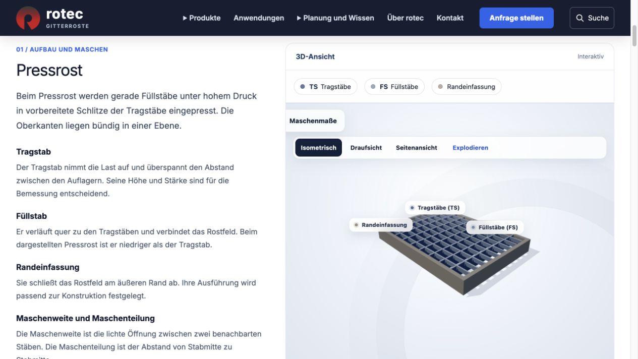Image resolution: width=638 pixels, height=359 pixels.
Task: Open the Produkte dropdown menu
Action: 202,18
